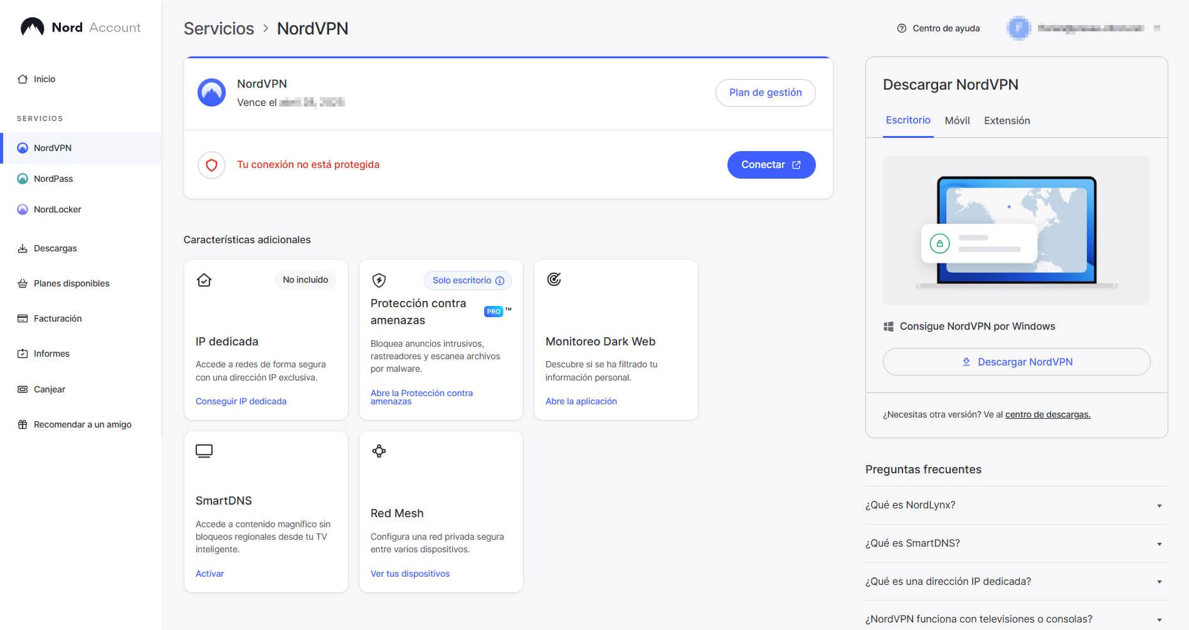The height and width of the screenshot is (630, 1189).
Task: Click the NordPass sidebar icon
Action: (x=23, y=179)
